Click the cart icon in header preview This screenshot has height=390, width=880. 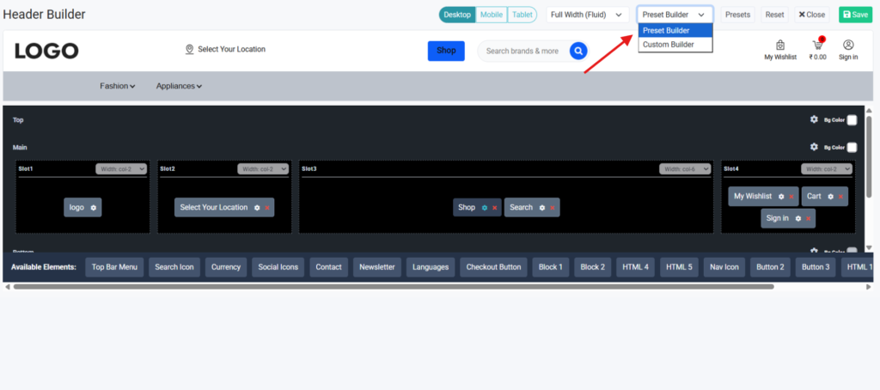pyautogui.click(x=818, y=45)
